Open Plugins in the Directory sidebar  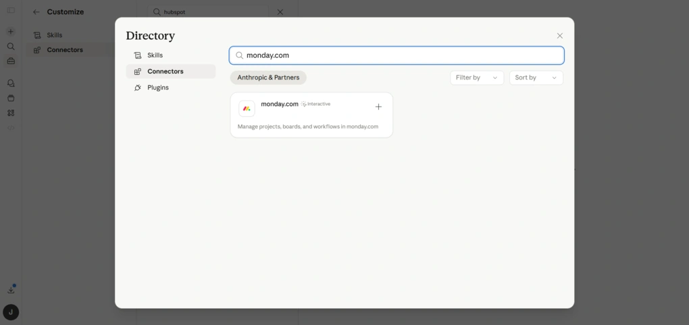point(170,88)
